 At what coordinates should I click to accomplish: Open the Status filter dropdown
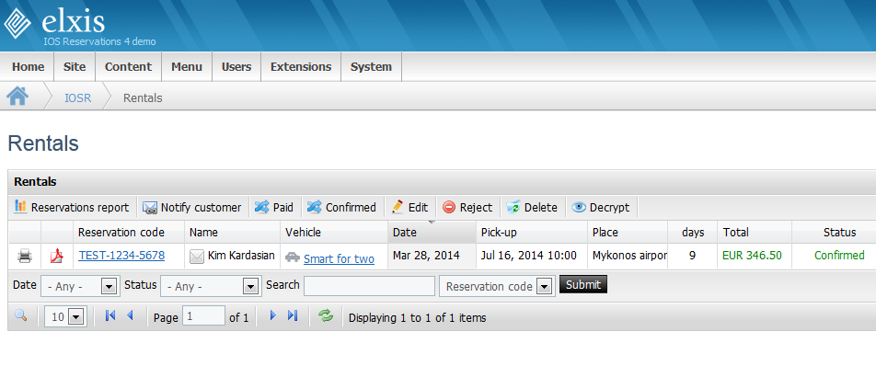[x=211, y=286]
